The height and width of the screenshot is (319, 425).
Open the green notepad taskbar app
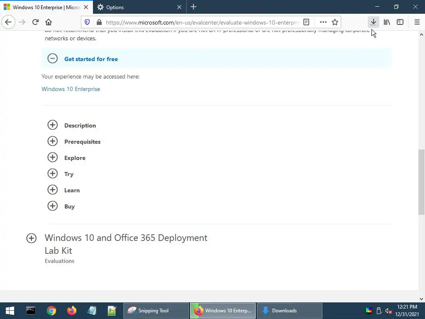coord(112,311)
